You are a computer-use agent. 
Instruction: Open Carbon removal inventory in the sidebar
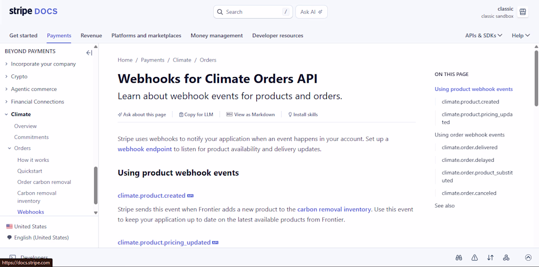click(x=37, y=197)
